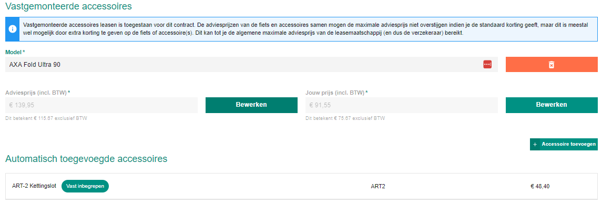Click the Adviesprijs field showing € 139,95
Viewport: 602px width, 203px height.
pyautogui.click(x=101, y=105)
